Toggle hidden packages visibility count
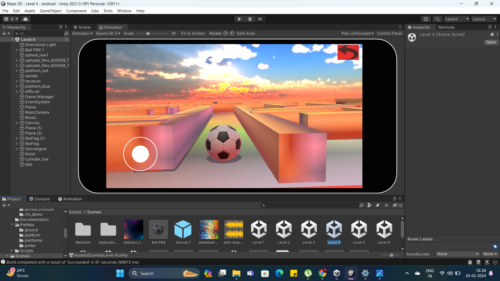Viewport: 500px width, 281px height. 398,205
